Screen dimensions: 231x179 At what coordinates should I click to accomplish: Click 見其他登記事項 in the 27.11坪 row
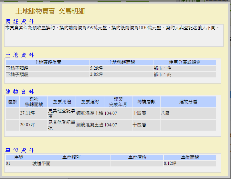click(62, 114)
